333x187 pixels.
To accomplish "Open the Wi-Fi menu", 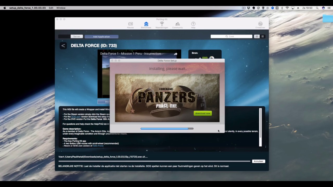I will (x=287, y=8).
